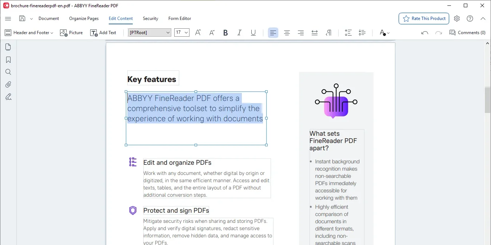Open the Digital Signatures panel
491x245 pixels.
(x=8, y=97)
